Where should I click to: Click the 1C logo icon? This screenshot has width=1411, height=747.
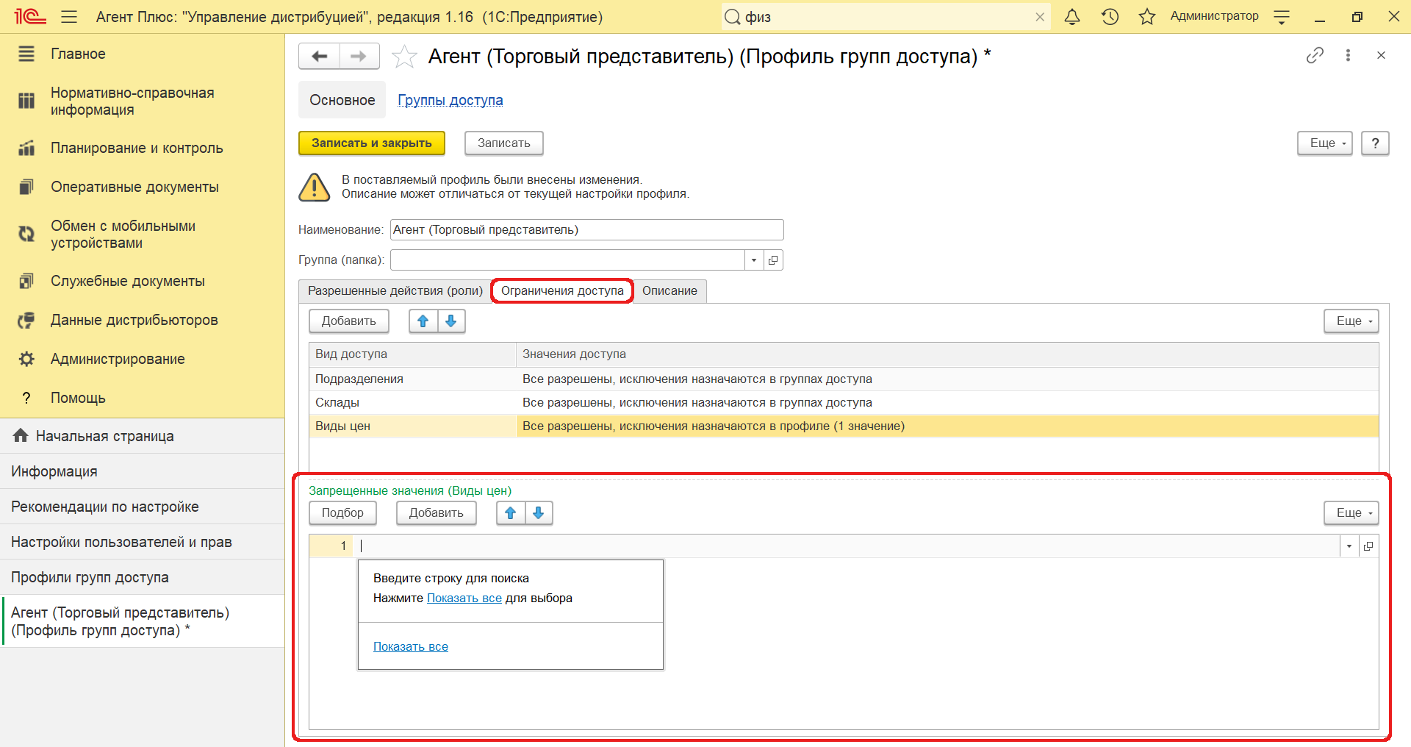point(30,16)
